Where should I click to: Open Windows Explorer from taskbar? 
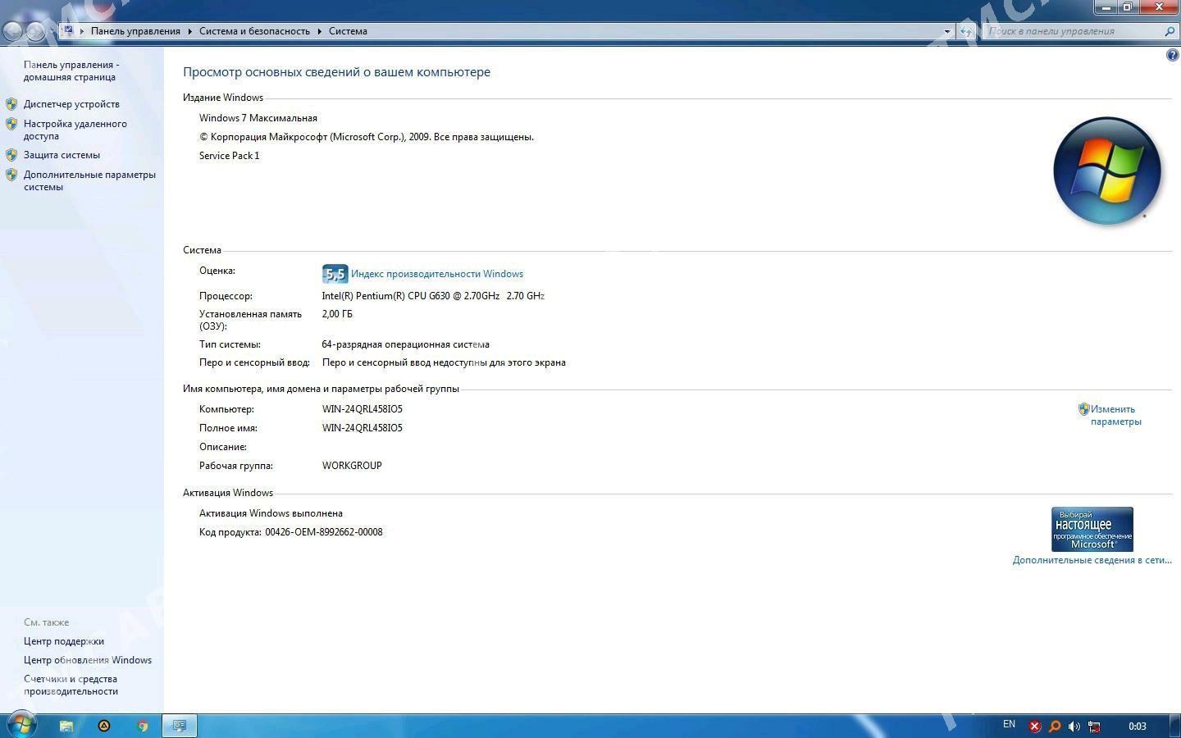click(66, 726)
